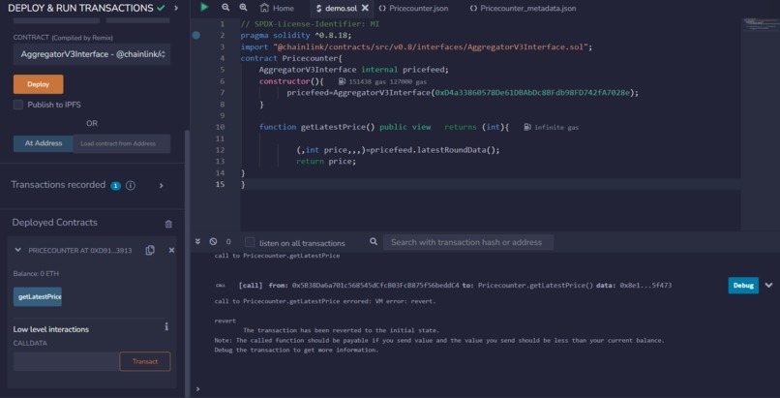Click the Transactions recorded count badge
Image resolution: width=780 pixels, height=398 pixels.
point(116,186)
